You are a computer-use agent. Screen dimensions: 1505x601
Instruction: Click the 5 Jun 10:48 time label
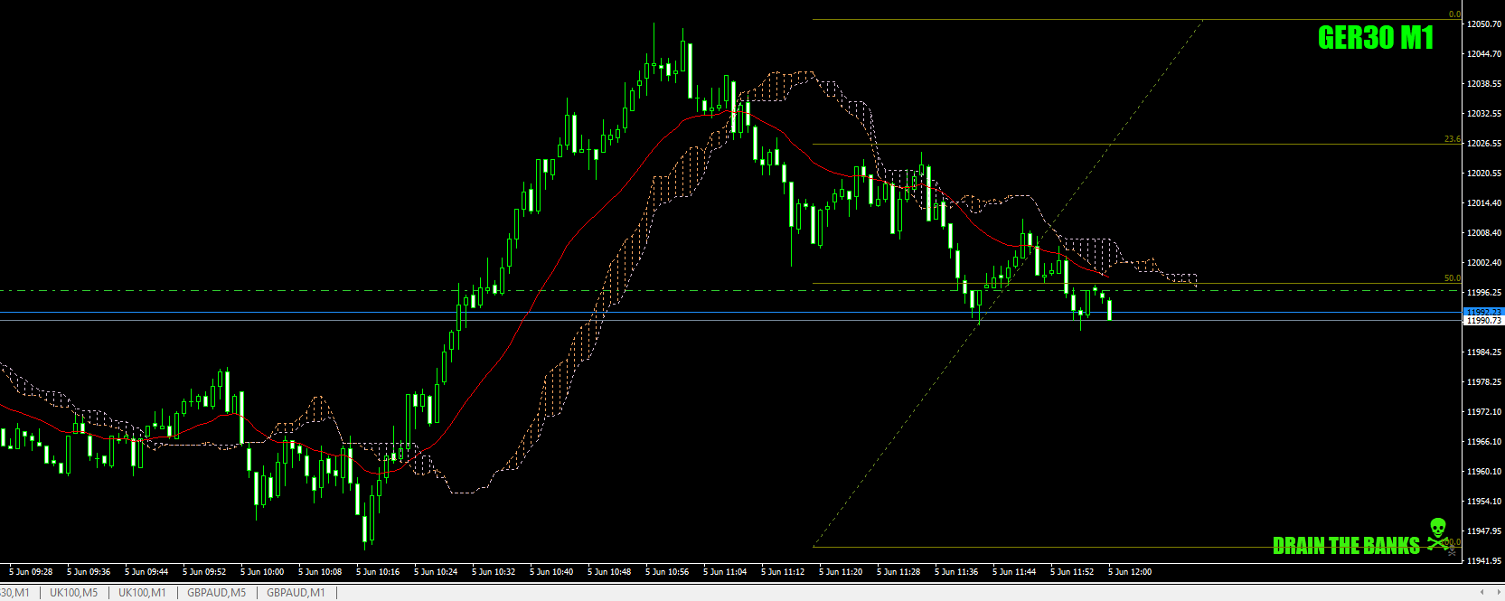(609, 572)
